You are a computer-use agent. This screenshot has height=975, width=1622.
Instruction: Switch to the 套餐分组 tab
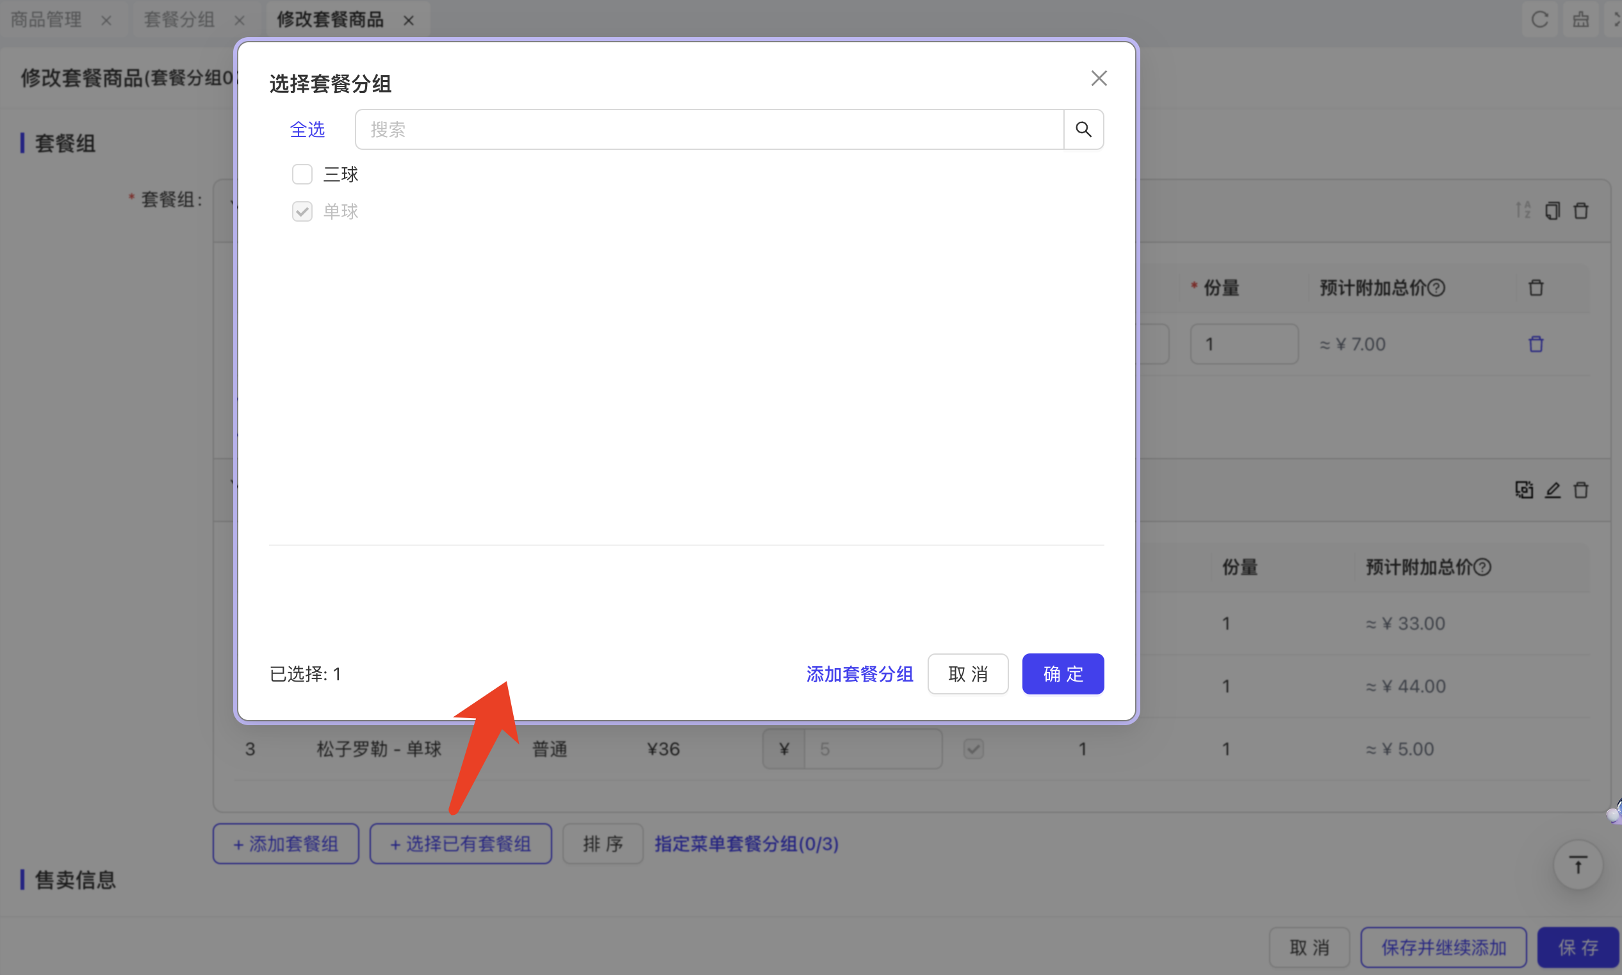(179, 20)
